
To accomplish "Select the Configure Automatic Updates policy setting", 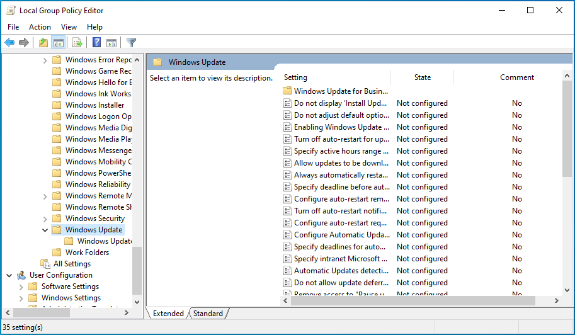I will tap(341, 235).
